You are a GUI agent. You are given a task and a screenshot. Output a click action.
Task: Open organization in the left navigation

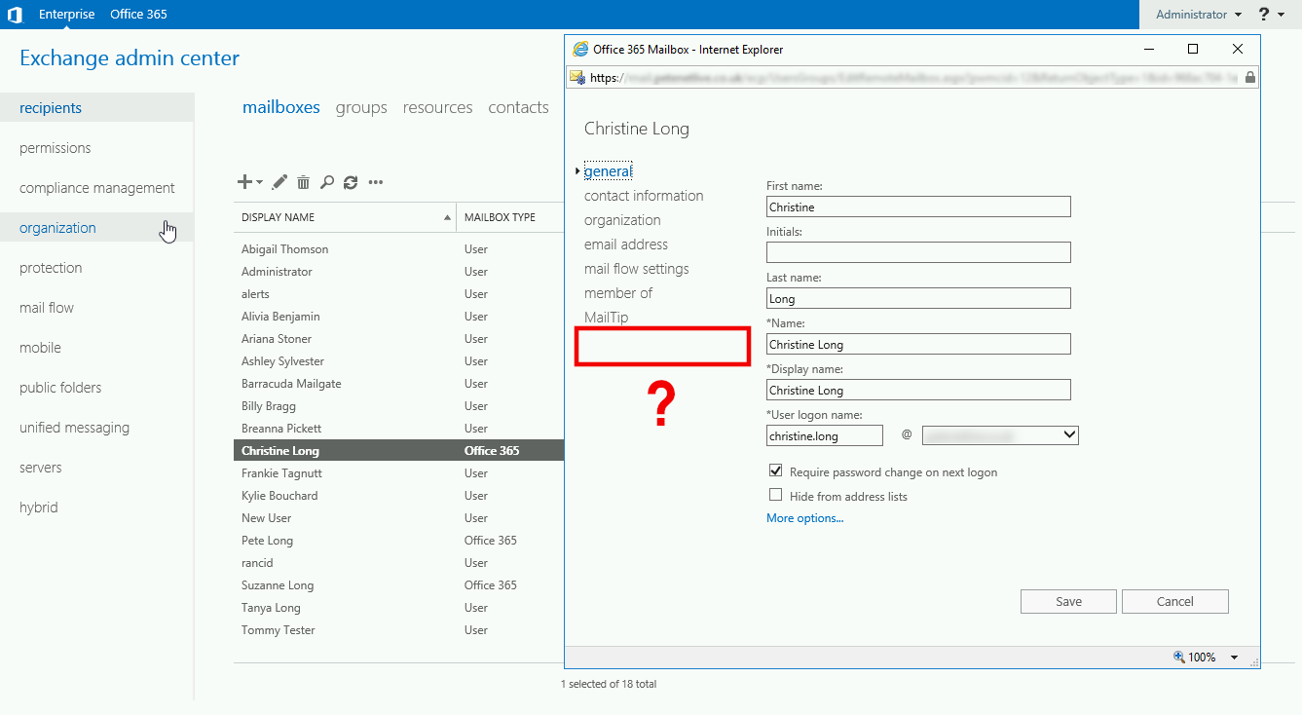[96, 228]
